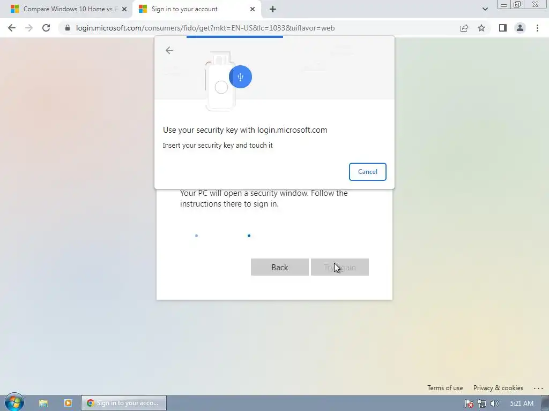Open a new tab with the plus button
This screenshot has height=411, width=549.
(273, 9)
